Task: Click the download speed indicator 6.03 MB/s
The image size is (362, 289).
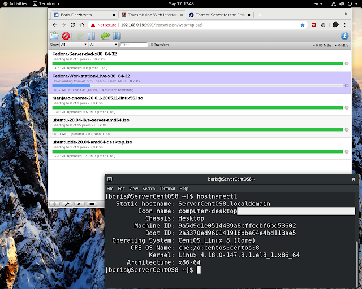Action: [322, 45]
